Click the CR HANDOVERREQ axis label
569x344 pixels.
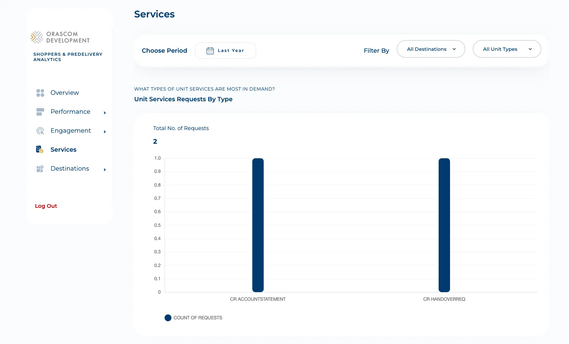pyautogui.click(x=444, y=299)
